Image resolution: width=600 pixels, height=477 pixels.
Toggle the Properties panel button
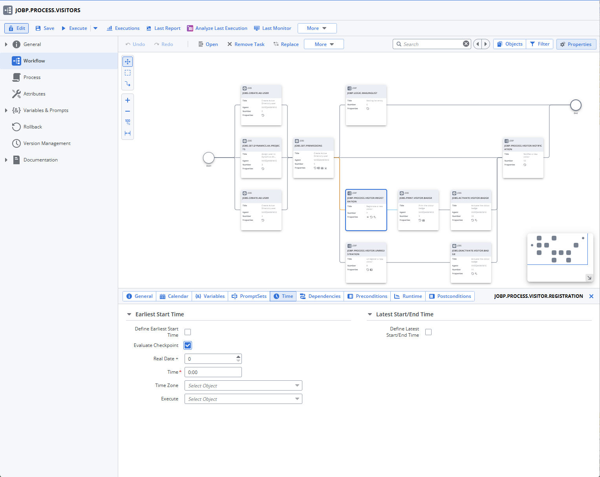pos(576,44)
